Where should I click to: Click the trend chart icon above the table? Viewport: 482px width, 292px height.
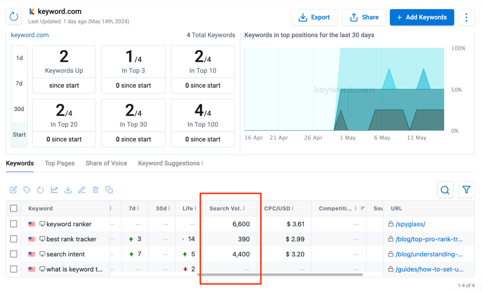[54, 190]
